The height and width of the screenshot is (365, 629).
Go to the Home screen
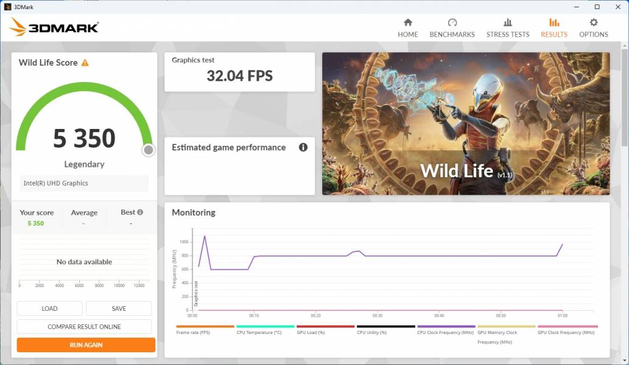point(407,28)
